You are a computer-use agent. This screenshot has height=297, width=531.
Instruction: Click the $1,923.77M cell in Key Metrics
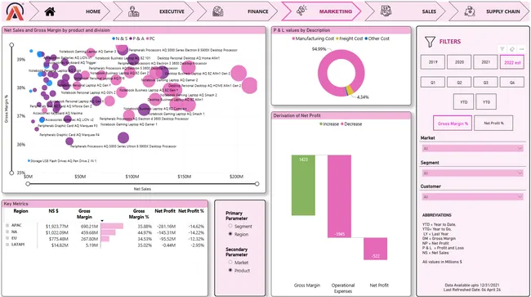[x=57, y=226]
